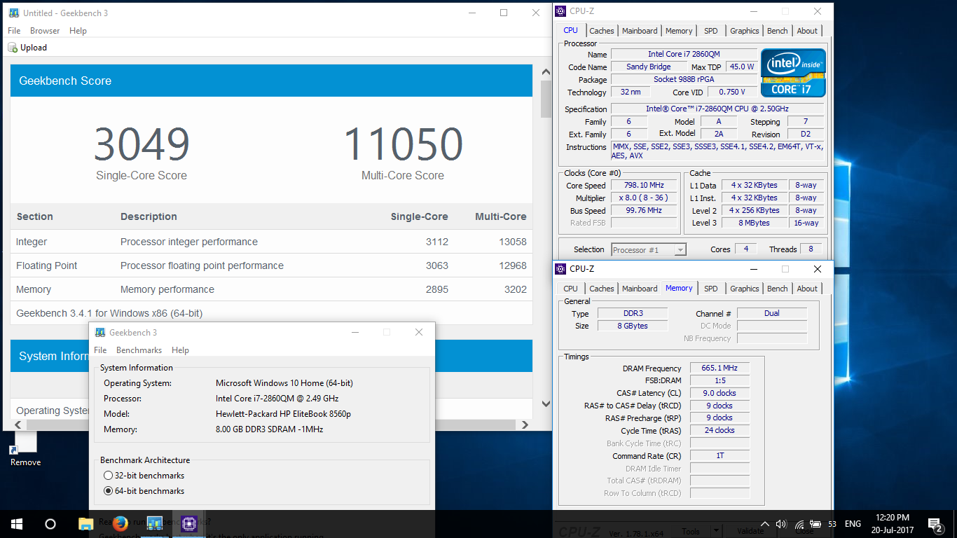The height and width of the screenshot is (538, 957).
Task: Open Mainboard tab in lower CPU-Z window
Action: pyautogui.click(x=640, y=289)
